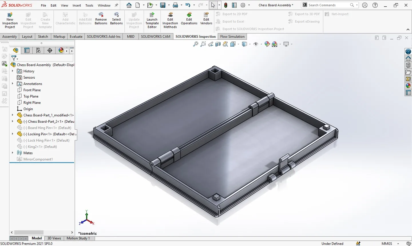Open File Properties list icon
Screen dimensions: 412x246
coord(234,5)
